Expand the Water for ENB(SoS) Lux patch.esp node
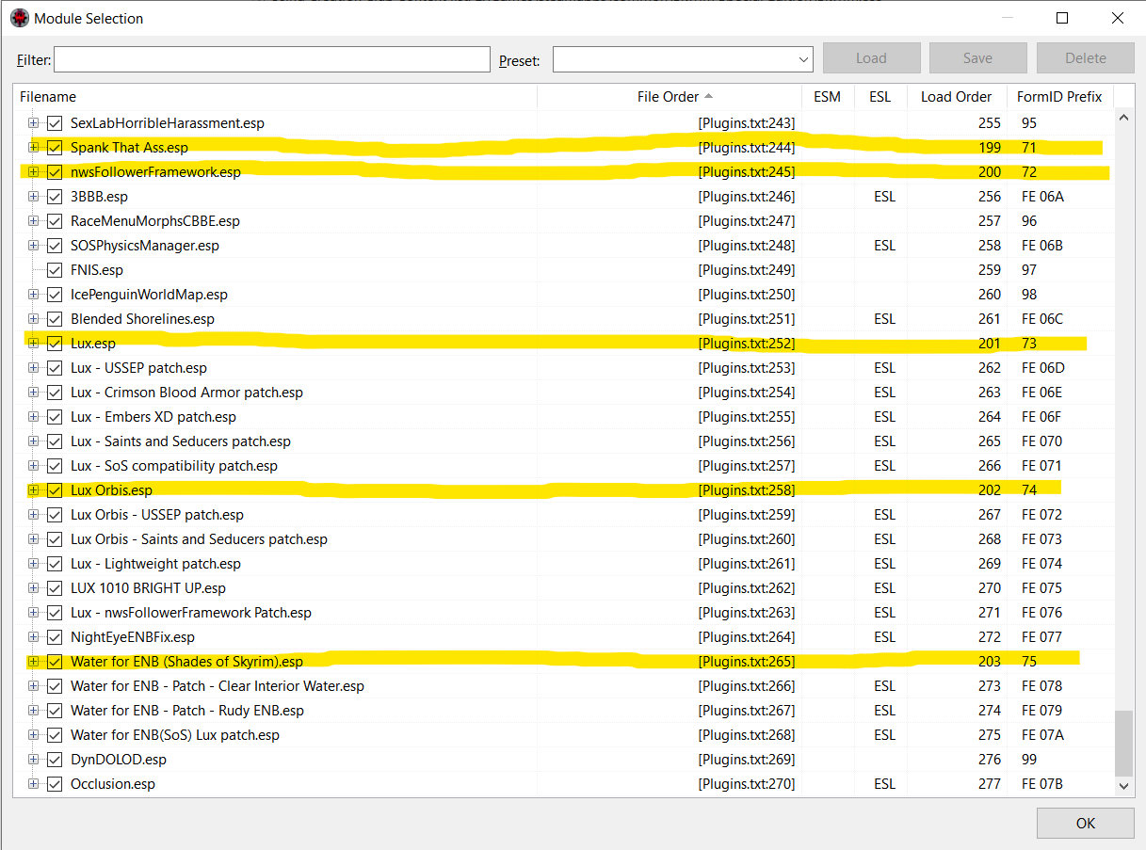 coord(34,735)
